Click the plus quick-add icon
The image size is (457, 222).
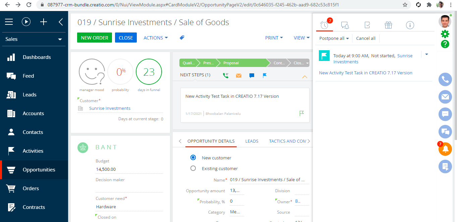tap(44, 22)
